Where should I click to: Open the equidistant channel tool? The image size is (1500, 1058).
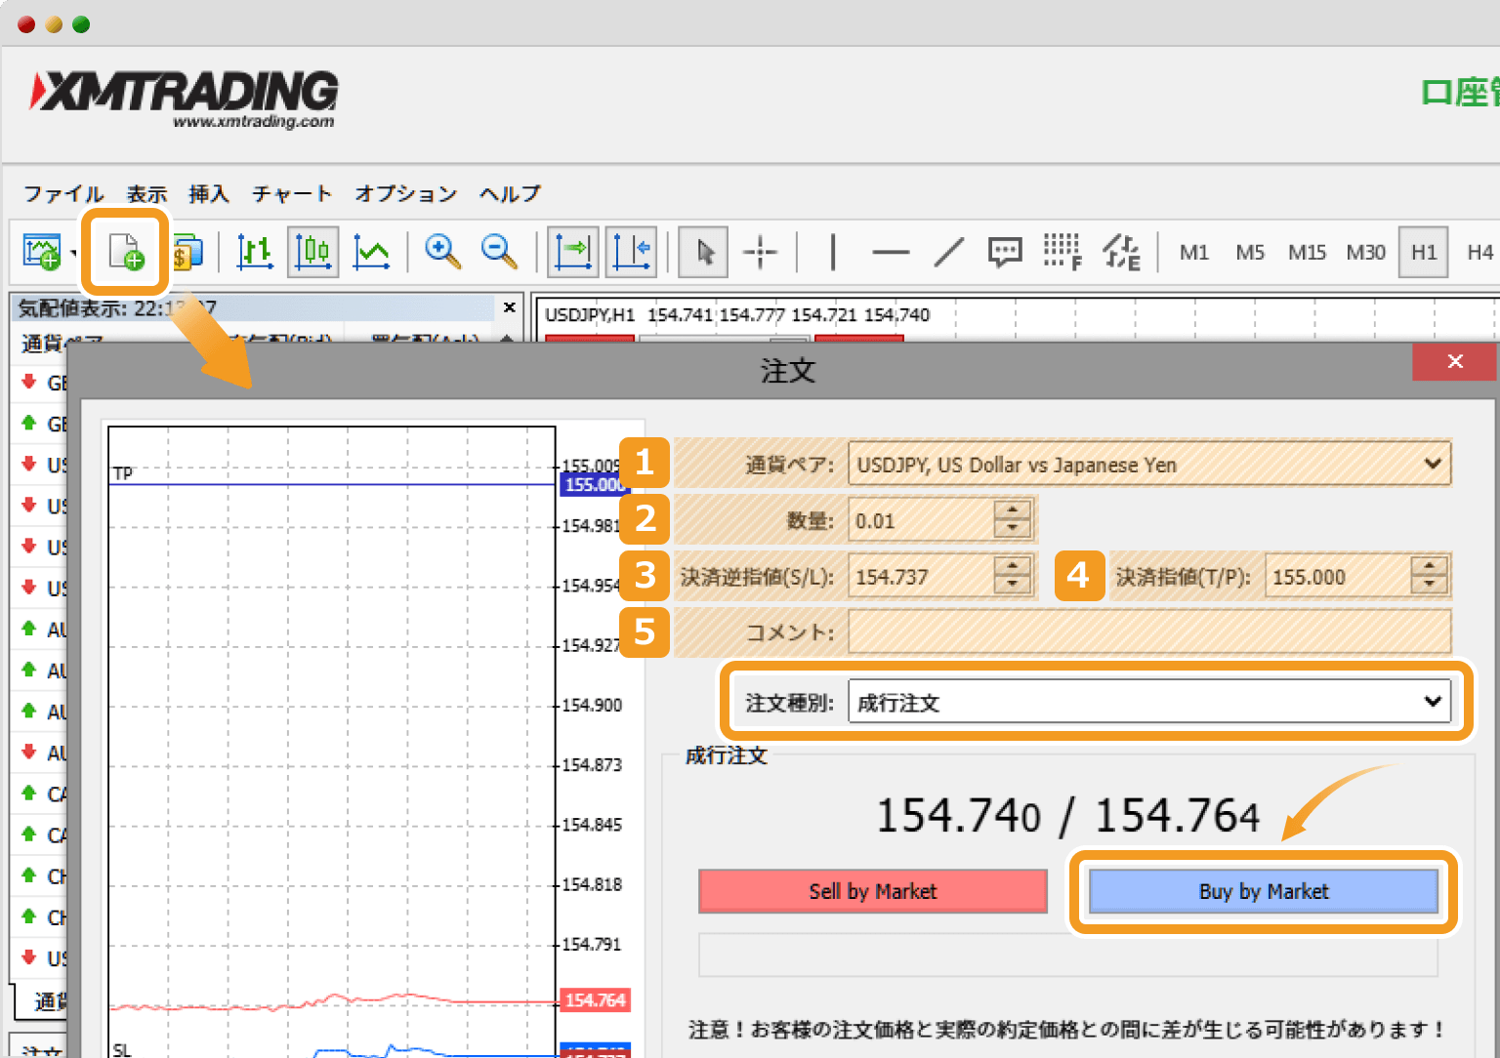coord(1121,252)
